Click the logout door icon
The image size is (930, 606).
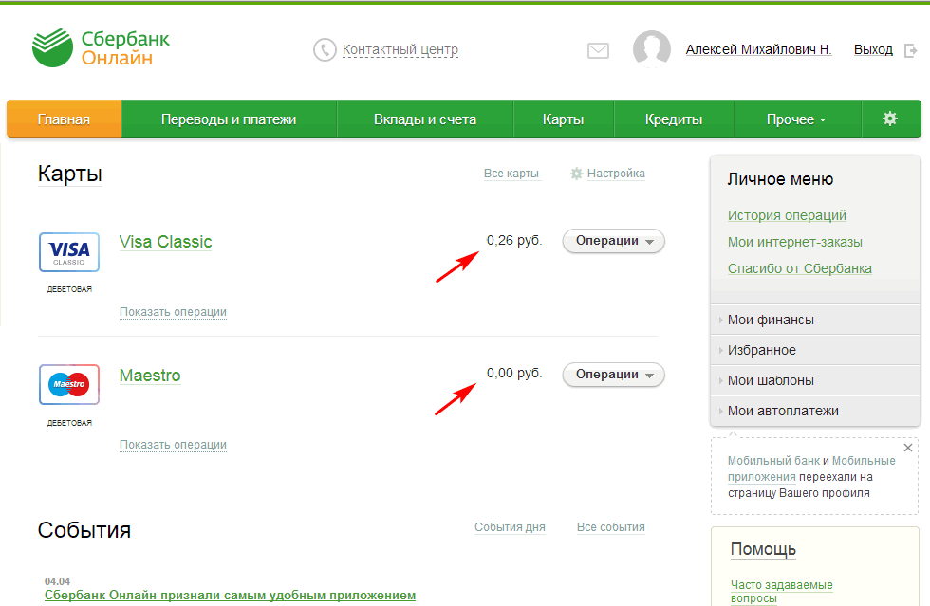(910, 50)
